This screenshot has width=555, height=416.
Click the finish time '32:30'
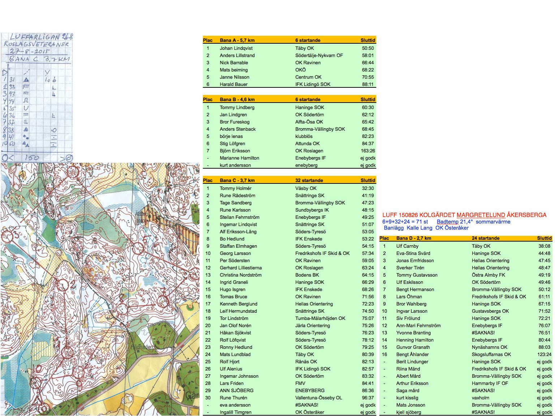coord(368,188)
